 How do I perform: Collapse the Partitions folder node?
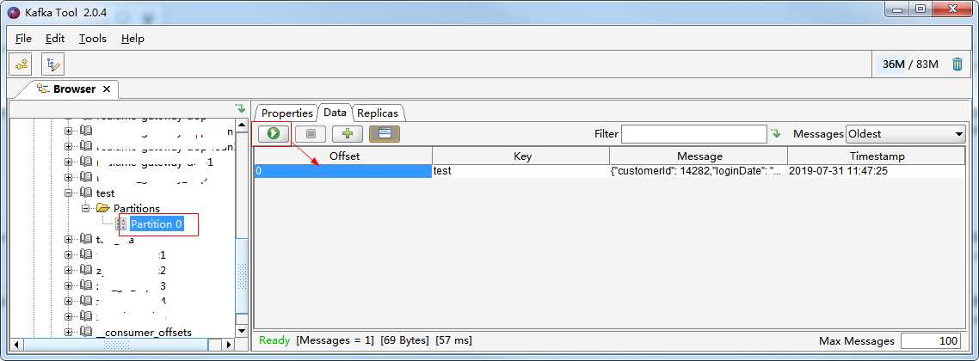pos(85,208)
